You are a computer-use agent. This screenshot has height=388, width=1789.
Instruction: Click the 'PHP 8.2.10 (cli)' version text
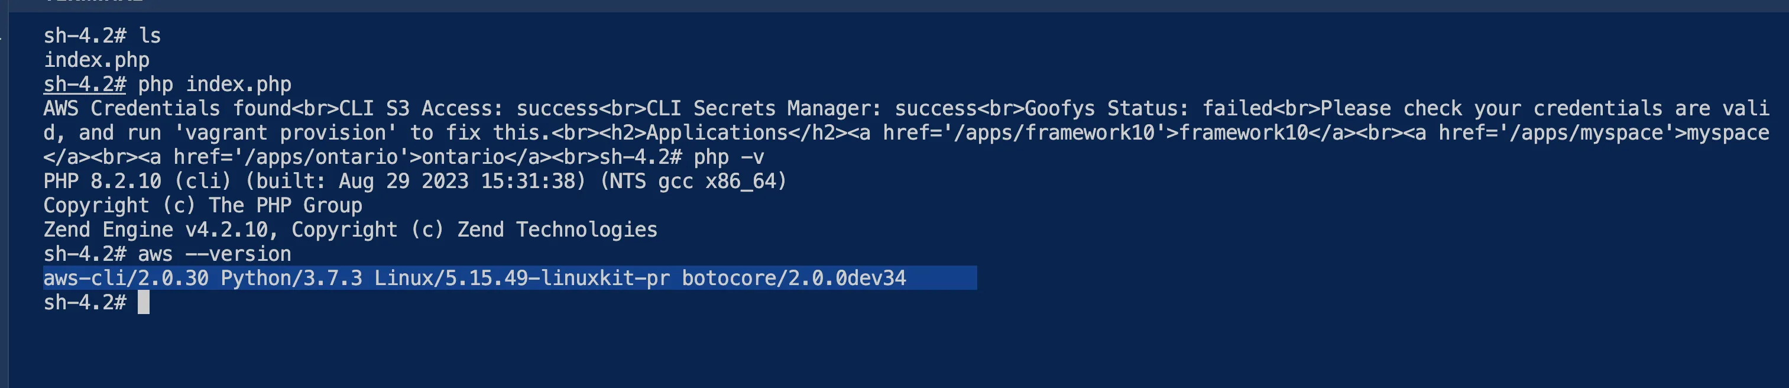tap(138, 182)
